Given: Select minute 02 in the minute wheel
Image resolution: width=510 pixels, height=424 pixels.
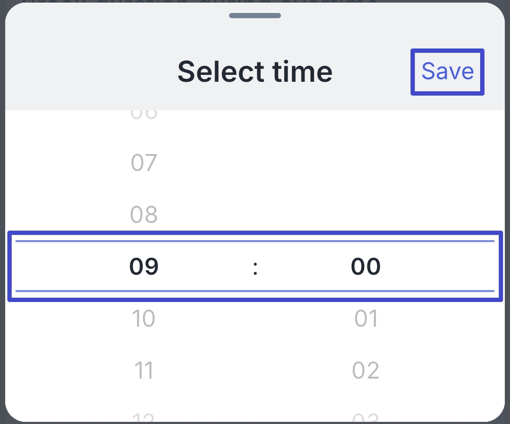Looking at the screenshot, I should point(366,370).
